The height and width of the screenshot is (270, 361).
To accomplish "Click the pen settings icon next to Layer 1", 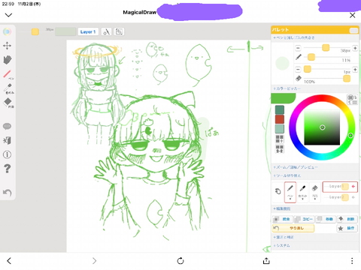I will tap(107, 31).
